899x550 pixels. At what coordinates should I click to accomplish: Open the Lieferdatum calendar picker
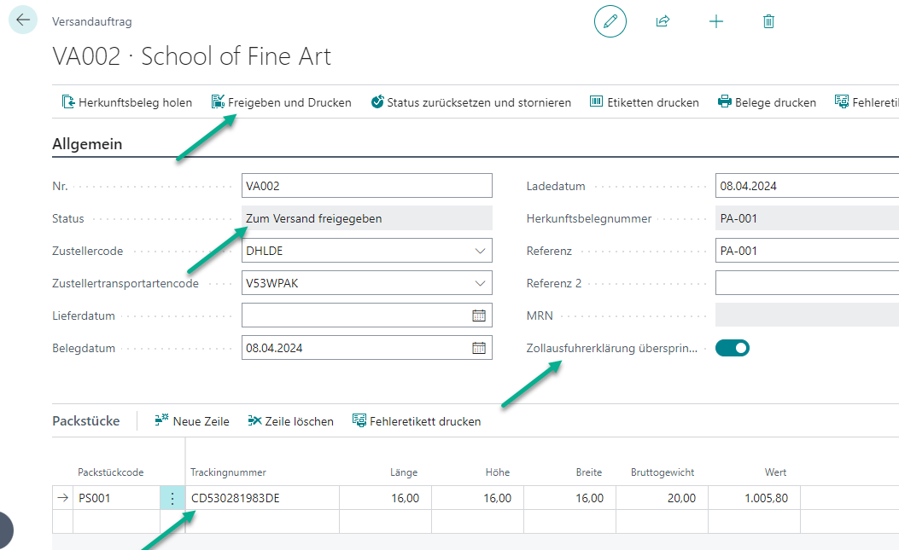click(x=479, y=316)
